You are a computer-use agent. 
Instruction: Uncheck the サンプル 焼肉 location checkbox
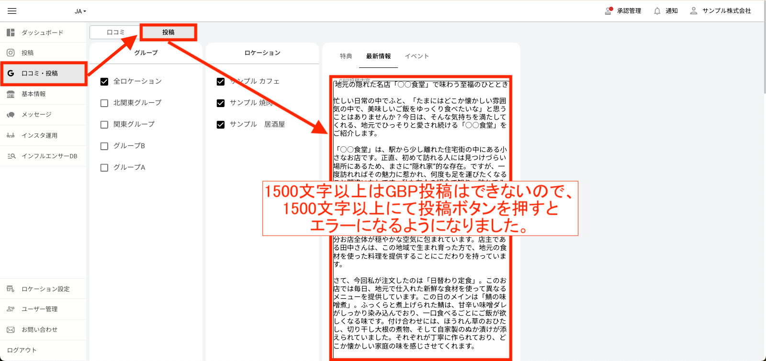[221, 103]
